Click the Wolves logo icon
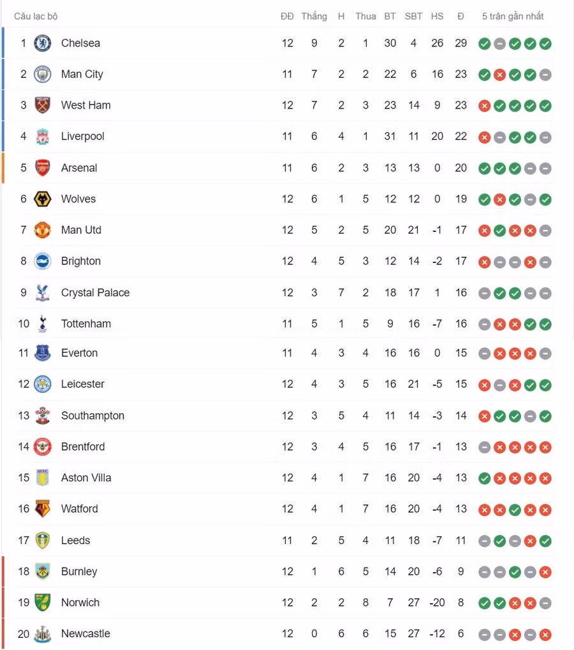The height and width of the screenshot is (650, 574). click(43, 199)
